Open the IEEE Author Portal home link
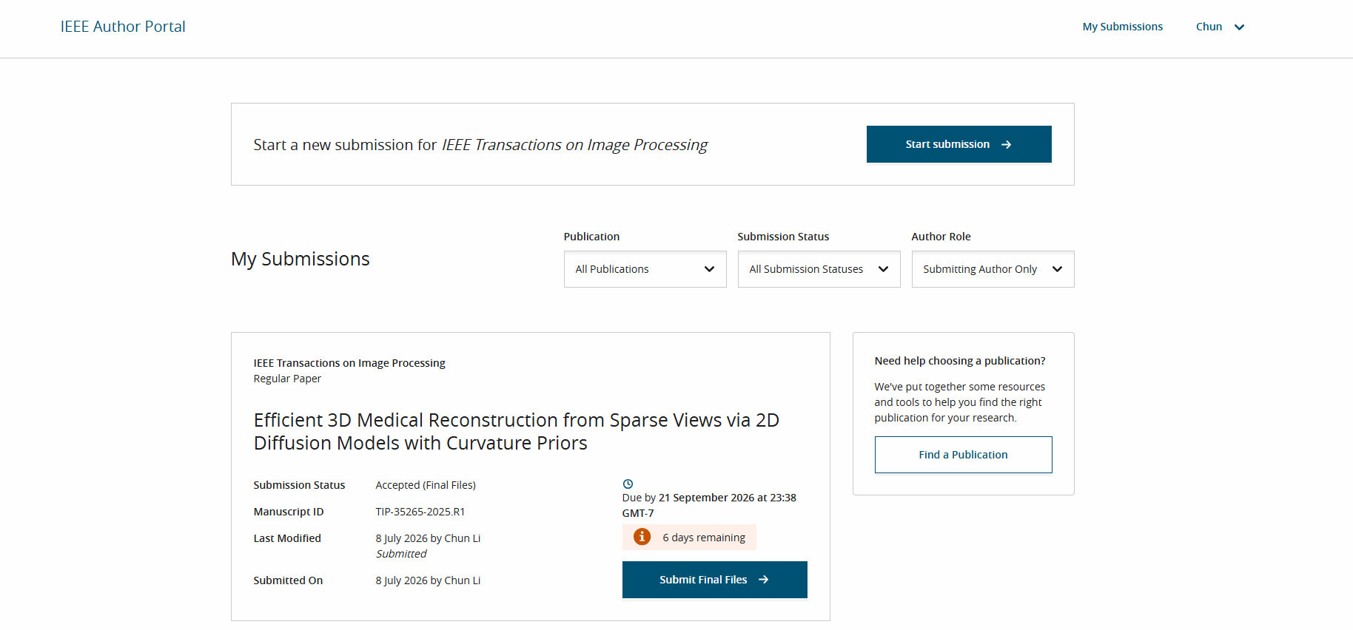This screenshot has height=630, width=1353. [123, 27]
